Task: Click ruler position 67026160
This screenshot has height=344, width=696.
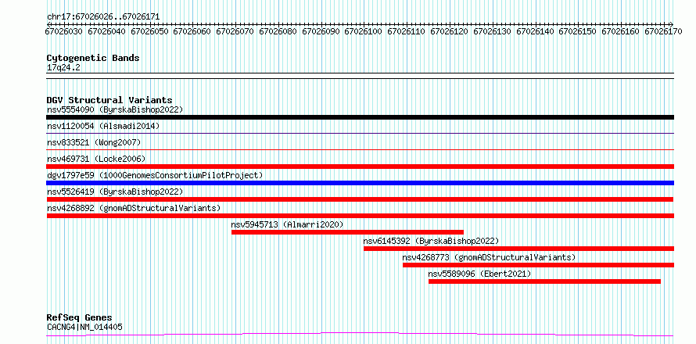Action: coord(620,31)
